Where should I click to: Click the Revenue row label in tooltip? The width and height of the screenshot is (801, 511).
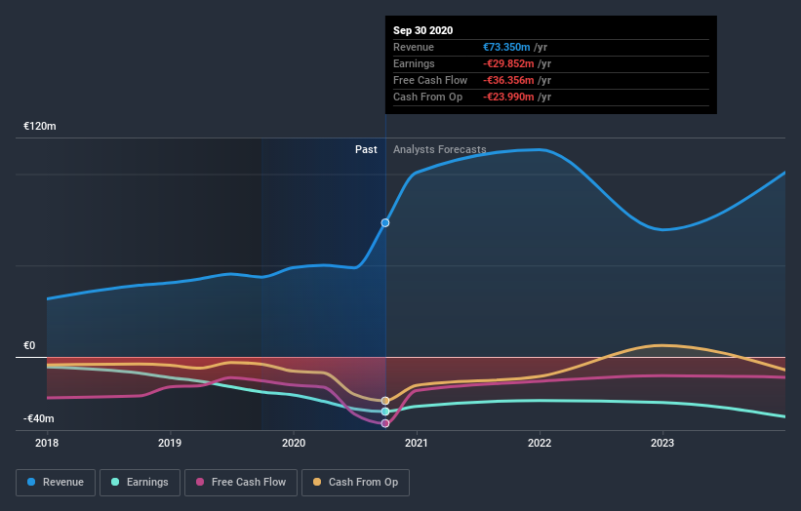(x=414, y=47)
